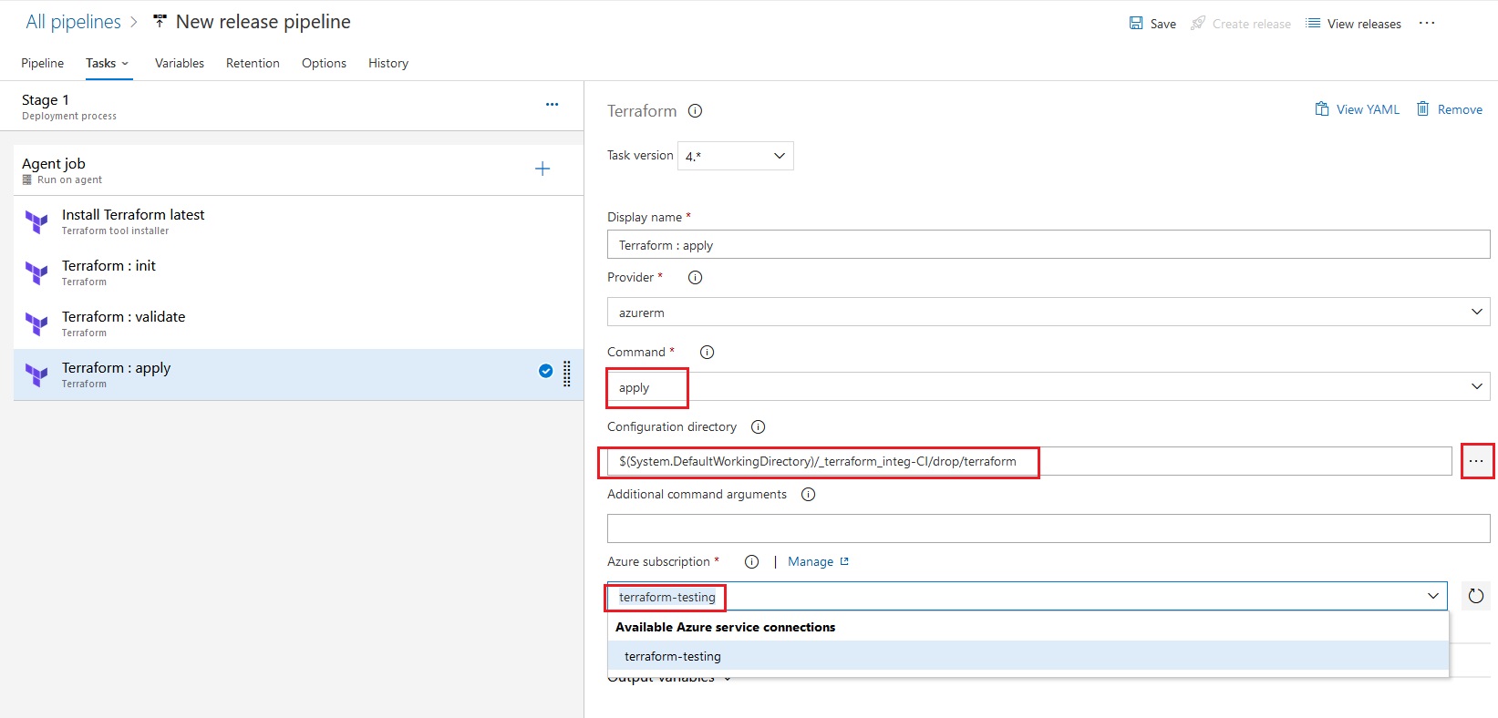The width and height of the screenshot is (1498, 718).
Task: Select the Stage 1 deployment process header
Action: [292, 106]
